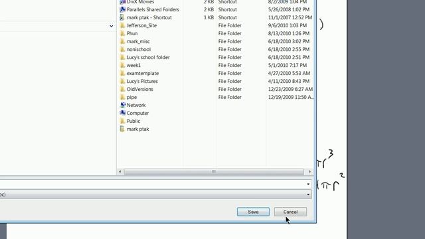Select the nonischool folder icon
425x239 pixels.
pyautogui.click(x=122, y=49)
